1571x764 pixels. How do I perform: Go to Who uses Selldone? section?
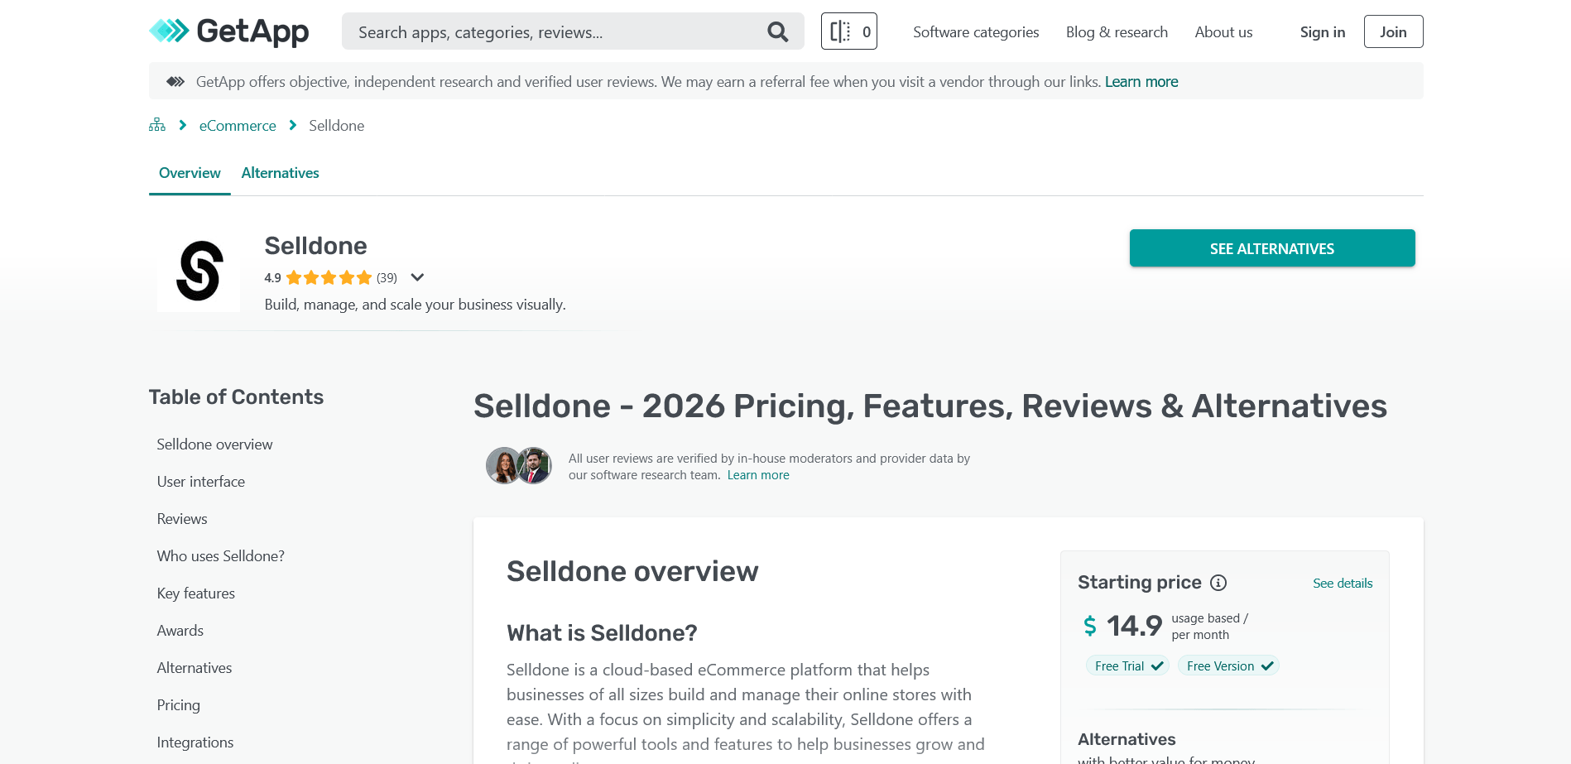point(221,556)
